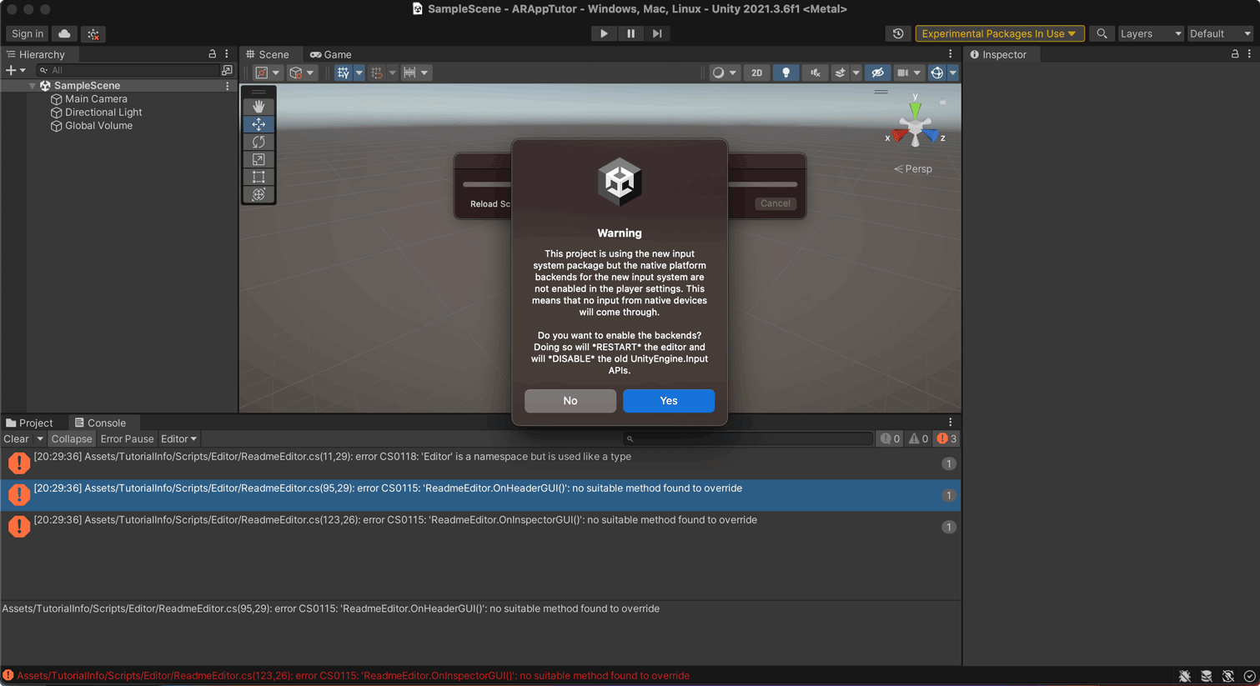Image resolution: width=1260 pixels, height=686 pixels.
Task: Toggle Collapse in the Console
Action: 71,438
